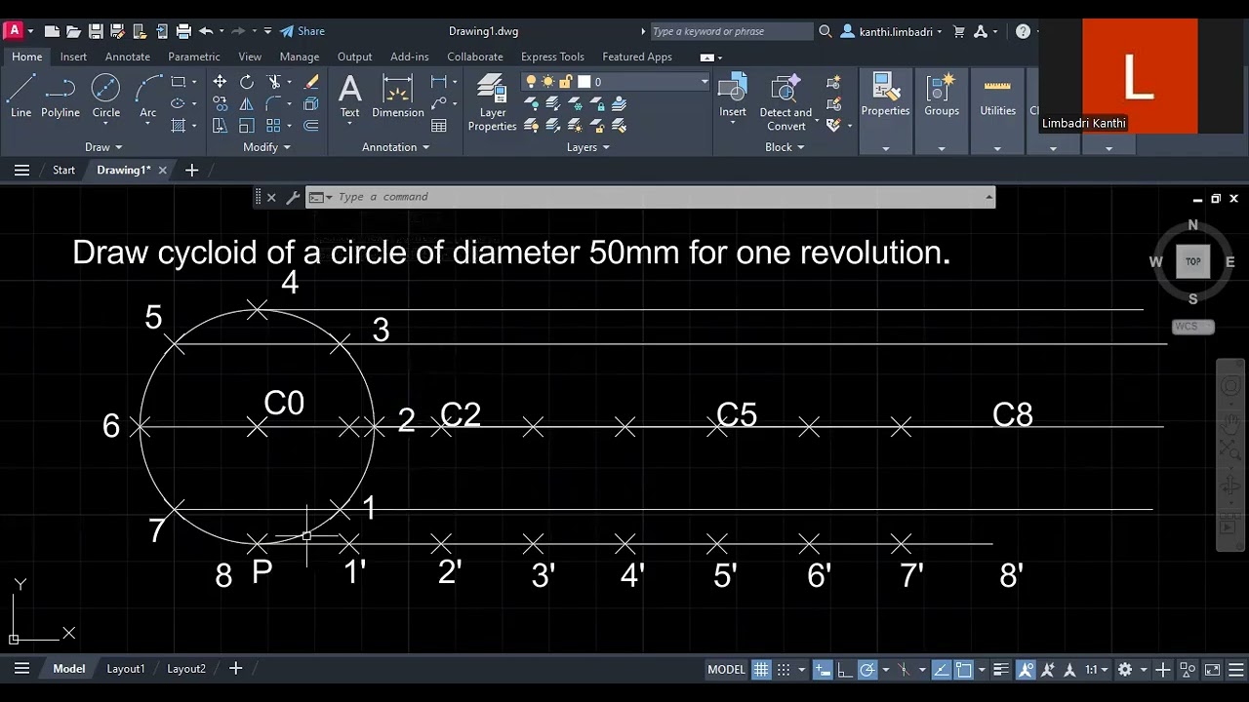Click the TOP face of the ViewCube
Screen dimensions: 1249x702
[1192, 261]
